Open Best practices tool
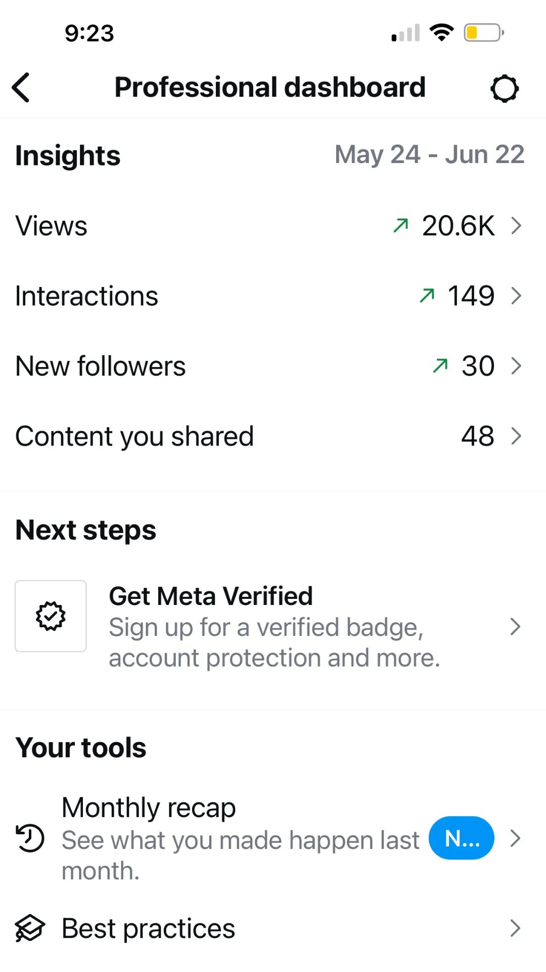This screenshot has height=972, width=546. 273,928
